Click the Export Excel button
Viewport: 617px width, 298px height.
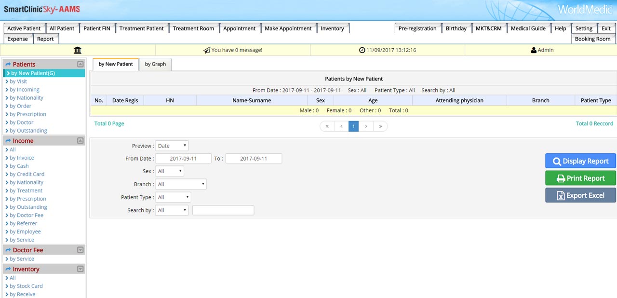(x=580, y=195)
